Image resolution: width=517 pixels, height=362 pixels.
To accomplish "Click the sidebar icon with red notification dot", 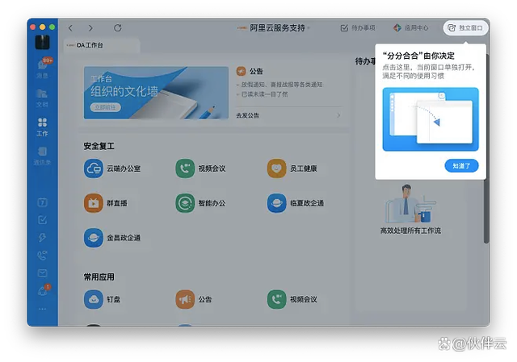I will [x=43, y=290].
